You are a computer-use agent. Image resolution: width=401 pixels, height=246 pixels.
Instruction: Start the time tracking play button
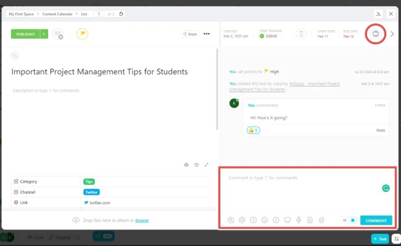262,36
